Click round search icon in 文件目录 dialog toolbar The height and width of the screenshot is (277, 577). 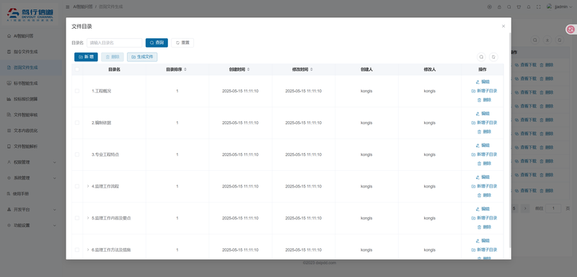coord(481,57)
